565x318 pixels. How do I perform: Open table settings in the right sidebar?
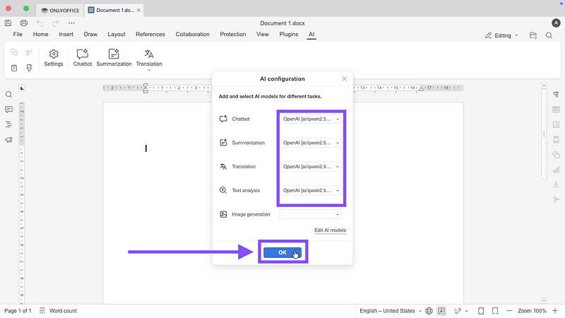[x=556, y=110]
